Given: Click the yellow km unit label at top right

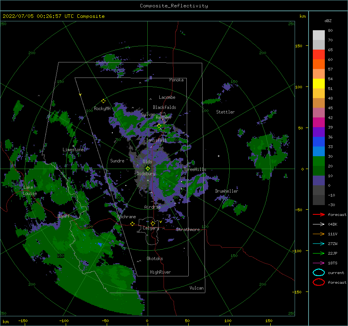Looking at the screenshot, I should [302, 16].
